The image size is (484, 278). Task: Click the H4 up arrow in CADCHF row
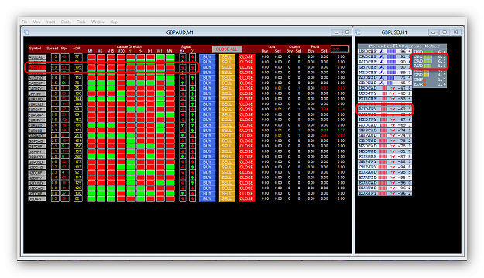click(183, 83)
